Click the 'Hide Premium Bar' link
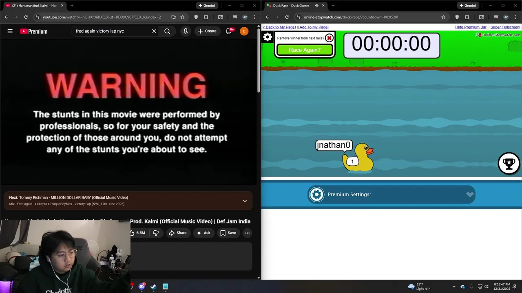The image size is (522, 293). tap(471, 27)
